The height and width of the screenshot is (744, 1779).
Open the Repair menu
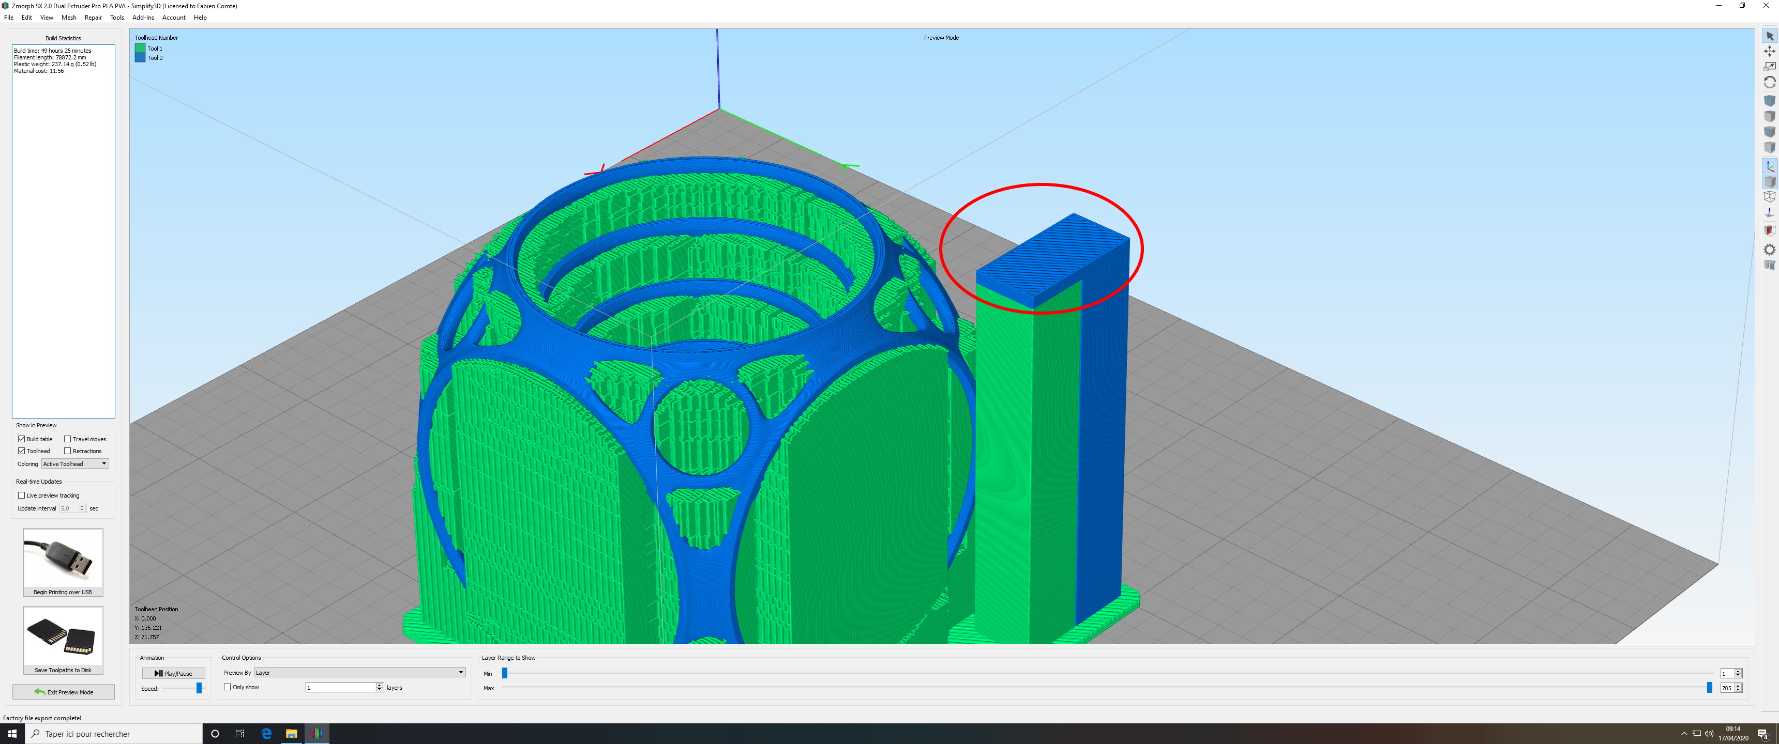(93, 18)
